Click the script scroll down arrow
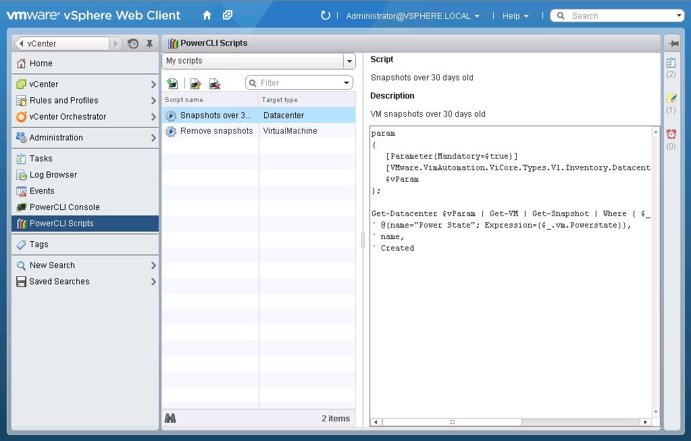This screenshot has width=691, height=441. [x=656, y=412]
